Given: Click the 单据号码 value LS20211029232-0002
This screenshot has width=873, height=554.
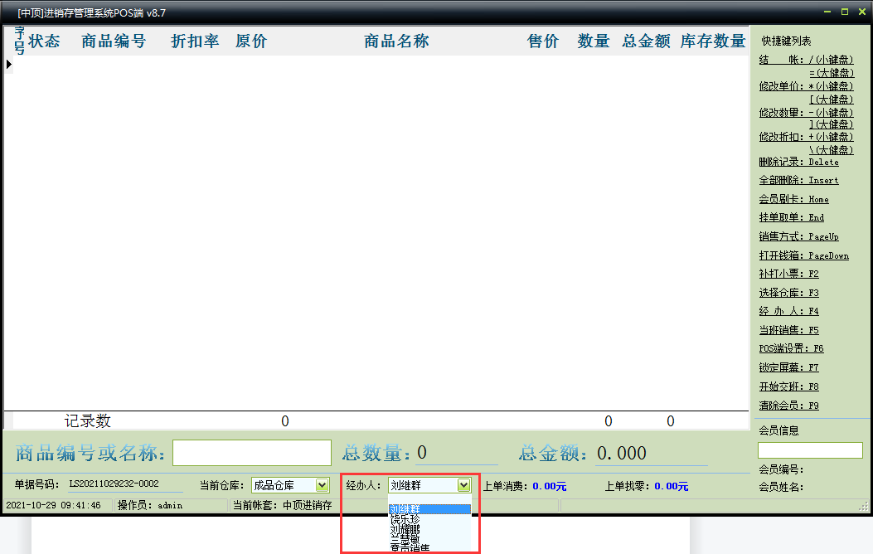Looking at the screenshot, I should tap(114, 484).
